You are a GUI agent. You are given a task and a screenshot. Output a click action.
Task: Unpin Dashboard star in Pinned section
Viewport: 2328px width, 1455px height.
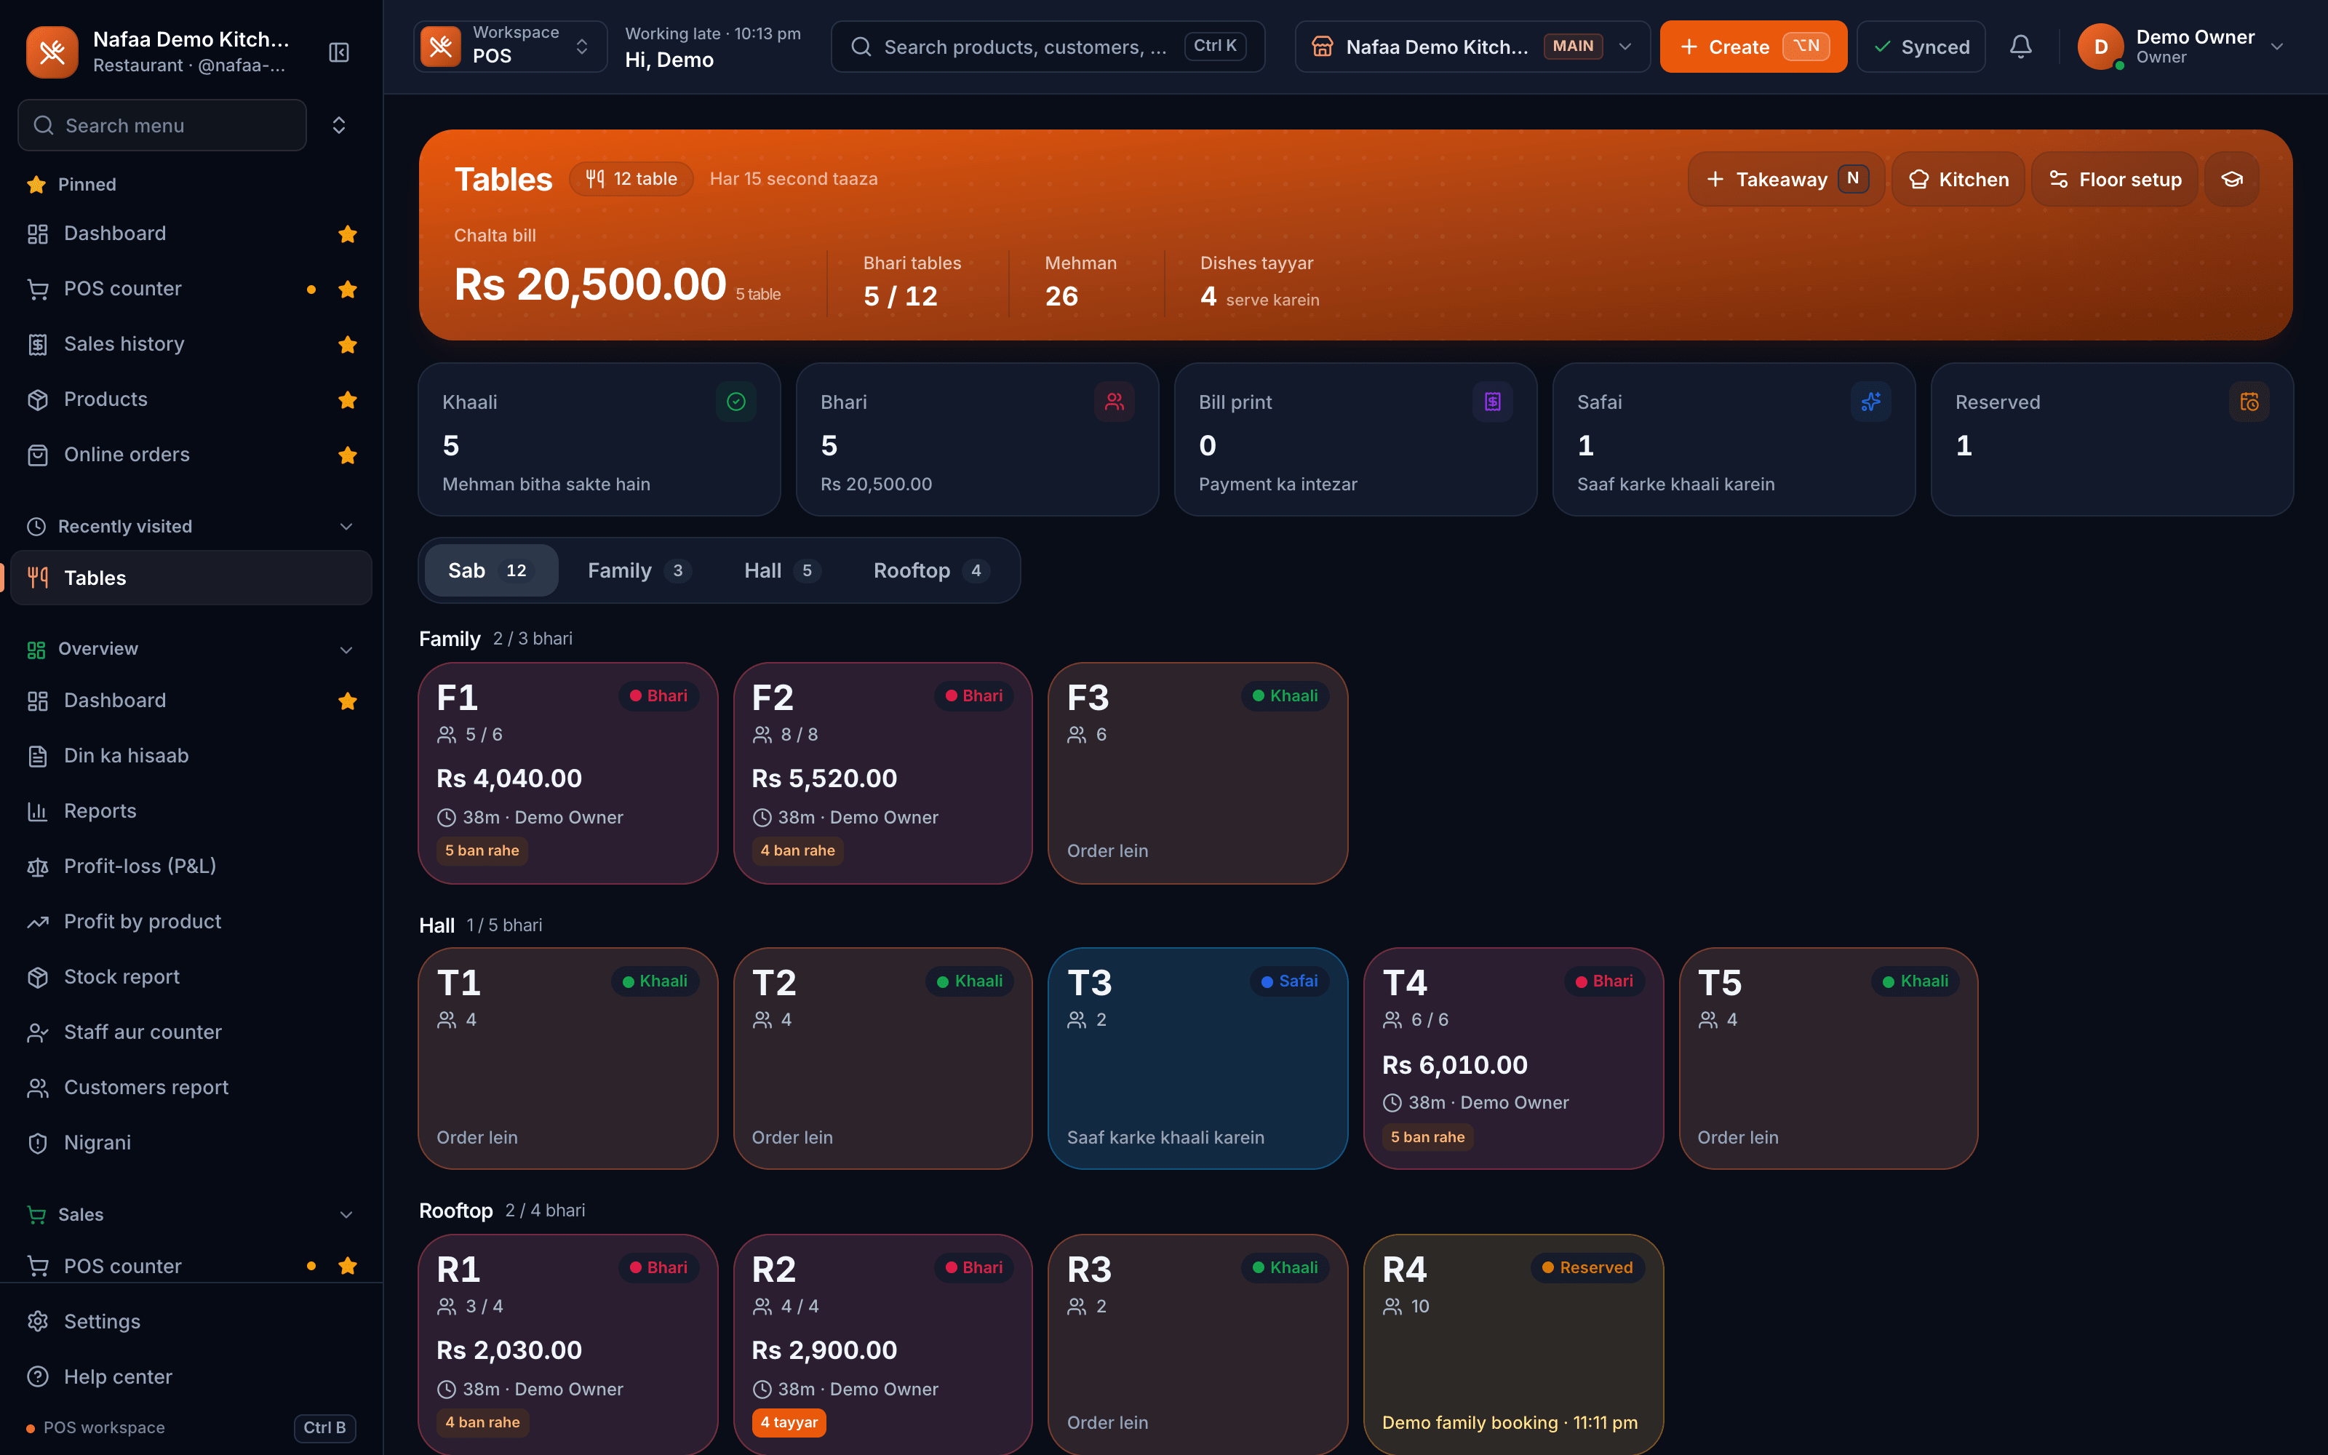(347, 234)
